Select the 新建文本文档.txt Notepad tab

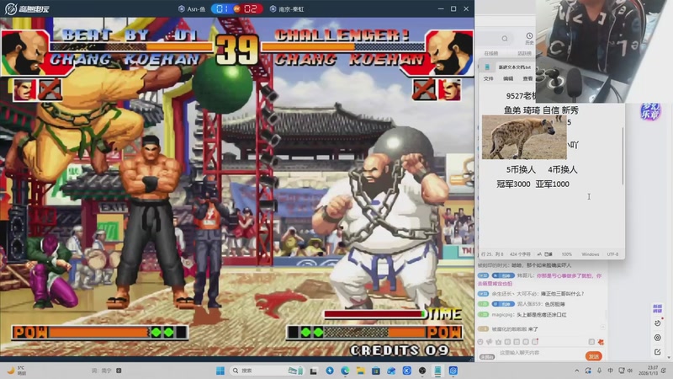(x=514, y=67)
